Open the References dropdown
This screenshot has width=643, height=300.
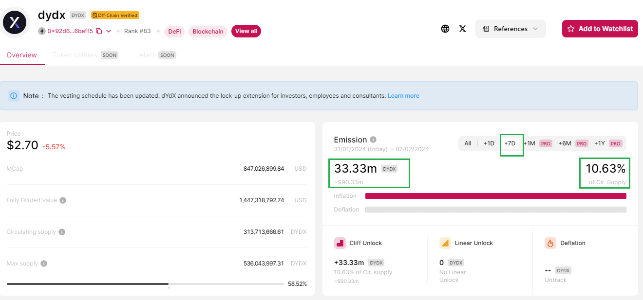(x=511, y=29)
